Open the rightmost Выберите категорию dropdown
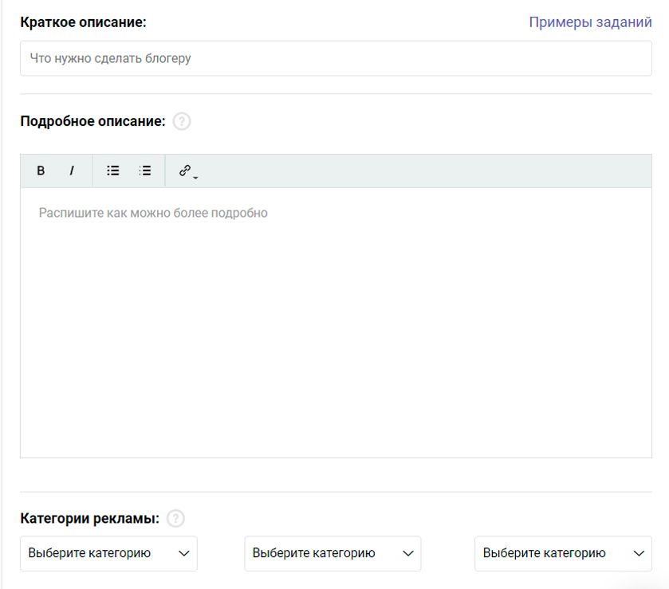The height and width of the screenshot is (589, 669). click(x=554, y=553)
